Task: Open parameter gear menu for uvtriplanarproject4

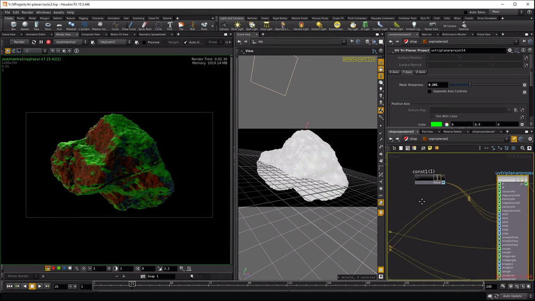Action: point(510,50)
